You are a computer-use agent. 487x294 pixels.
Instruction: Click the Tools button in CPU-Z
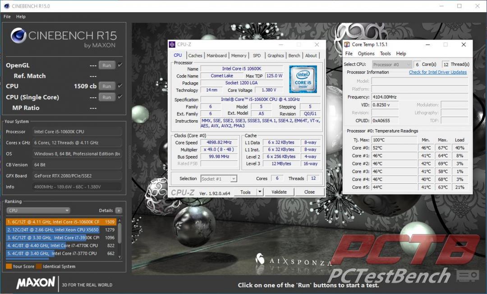point(245,192)
